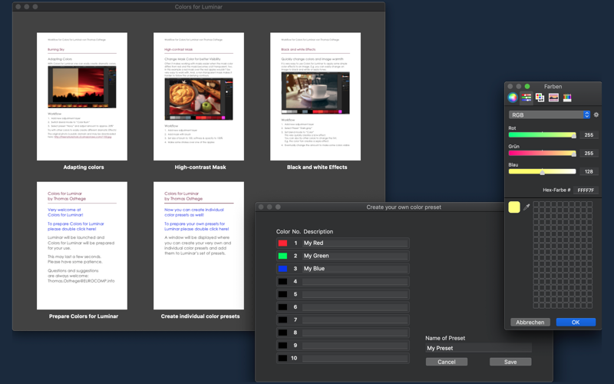614x384 pixels.
Task: Select the color wheel picker tab
Action: pos(513,98)
